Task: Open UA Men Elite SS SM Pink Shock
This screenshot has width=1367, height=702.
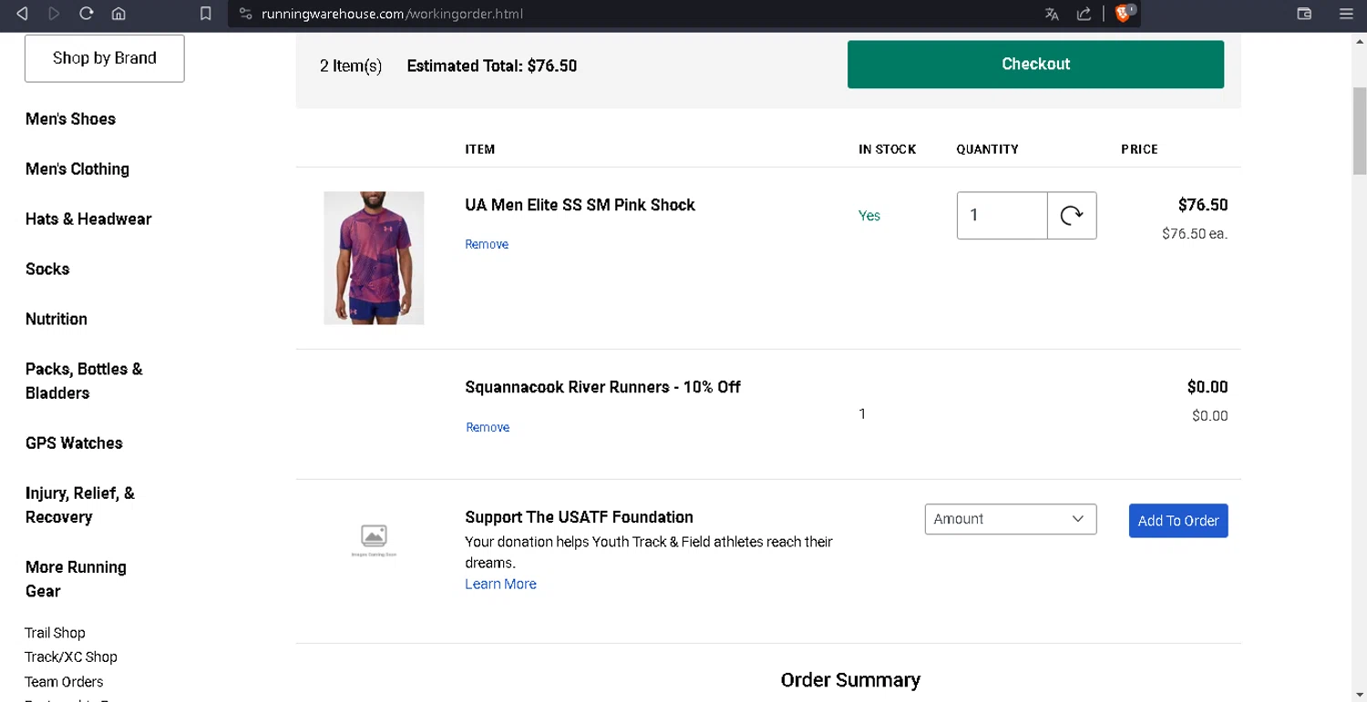Action: (580, 205)
